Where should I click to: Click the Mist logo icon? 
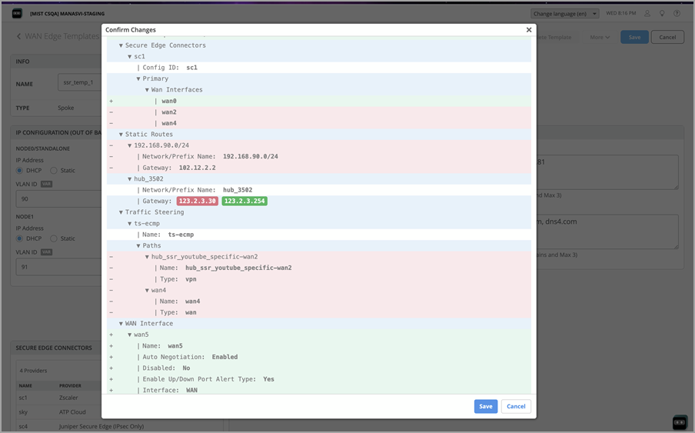(x=16, y=13)
